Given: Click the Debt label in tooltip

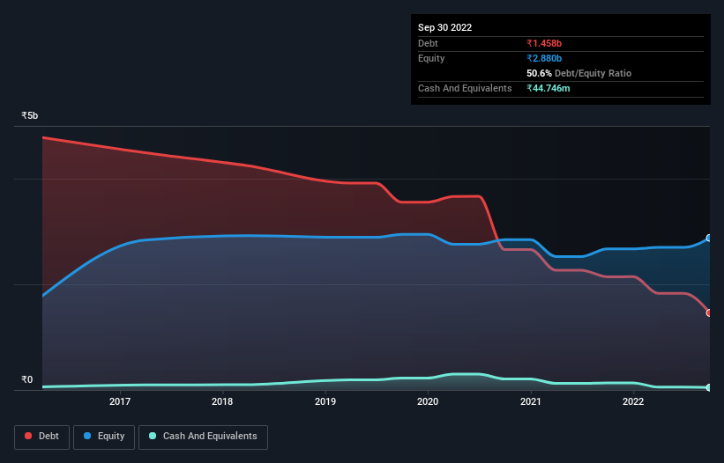Looking at the screenshot, I should (x=428, y=43).
